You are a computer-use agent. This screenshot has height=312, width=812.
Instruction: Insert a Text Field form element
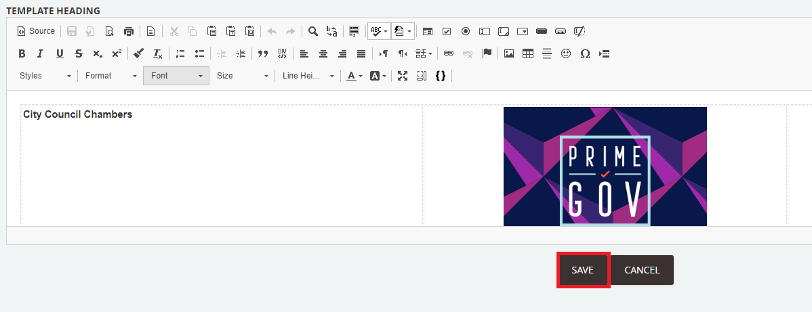point(485,32)
